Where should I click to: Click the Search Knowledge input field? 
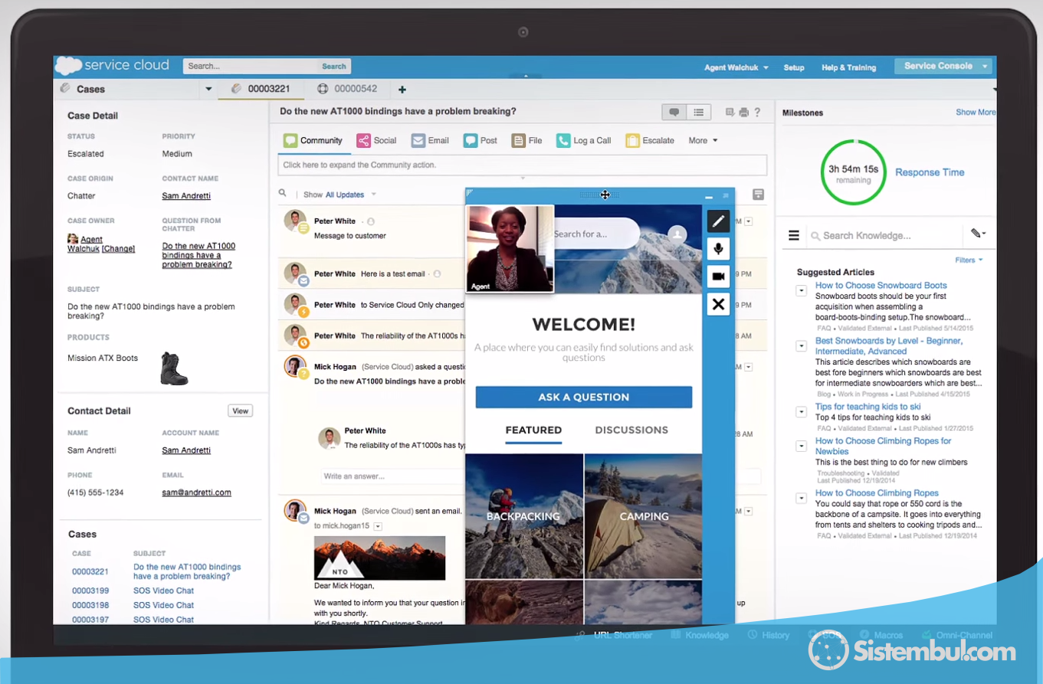click(x=885, y=236)
